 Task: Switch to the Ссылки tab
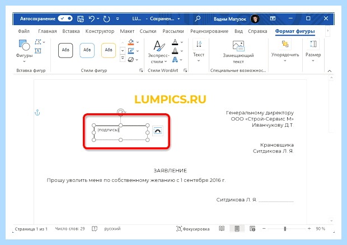[148, 31]
